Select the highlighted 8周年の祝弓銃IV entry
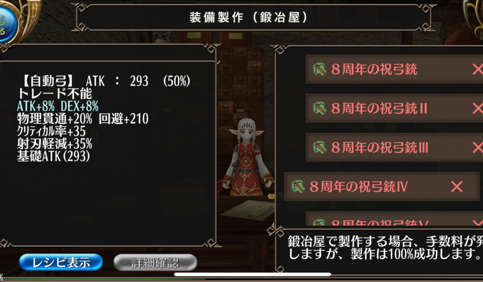The height and width of the screenshot is (282, 483). coord(382,187)
